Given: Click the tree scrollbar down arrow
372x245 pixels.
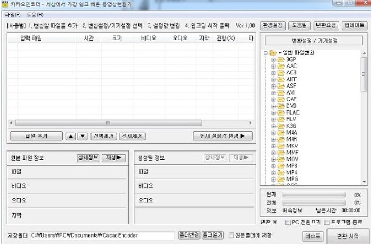Looking at the screenshot, I should 364,182.
